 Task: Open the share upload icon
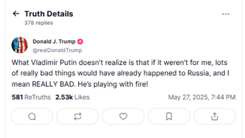click(215, 116)
